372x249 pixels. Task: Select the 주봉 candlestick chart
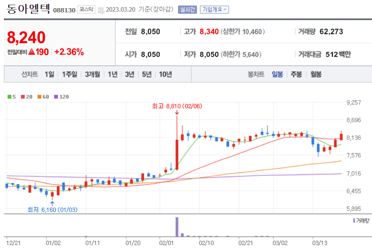point(297,74)
